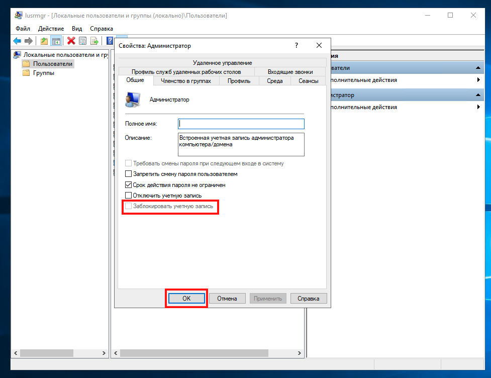Click the red X delete icon
The height and width of the screenshot is (378, 491).
tap(71, 41)
